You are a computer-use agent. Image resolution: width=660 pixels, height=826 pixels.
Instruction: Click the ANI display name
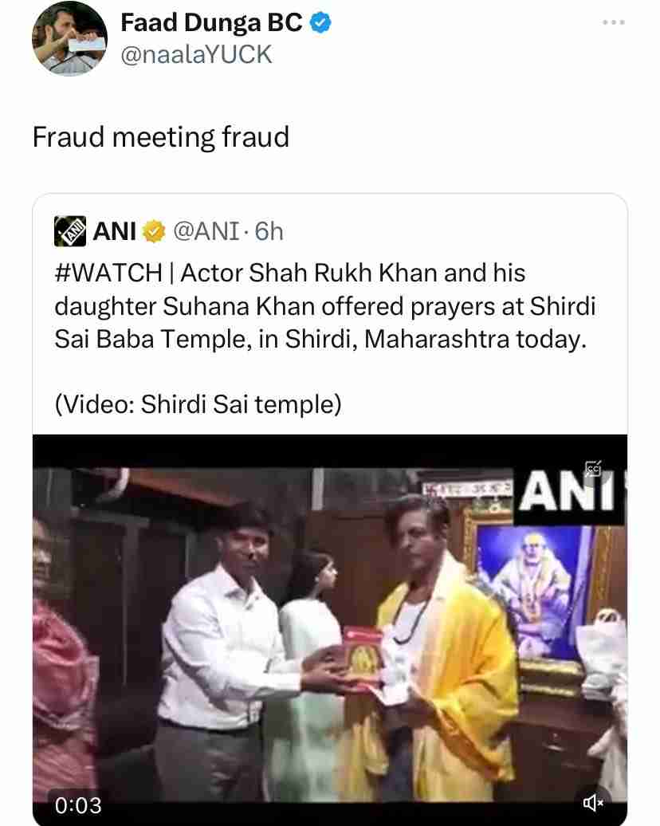114,231
